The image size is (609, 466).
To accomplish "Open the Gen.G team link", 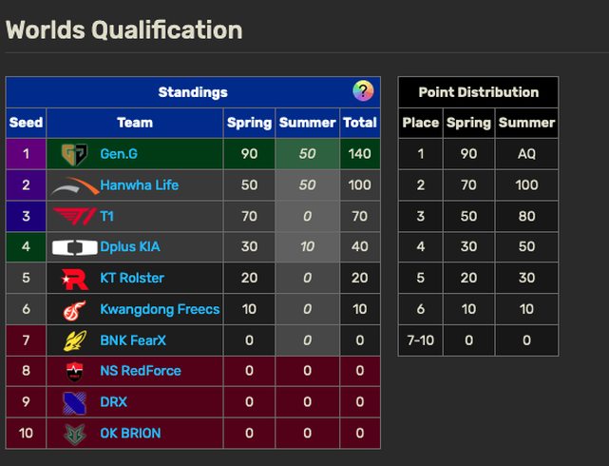I will coord(119,154).
